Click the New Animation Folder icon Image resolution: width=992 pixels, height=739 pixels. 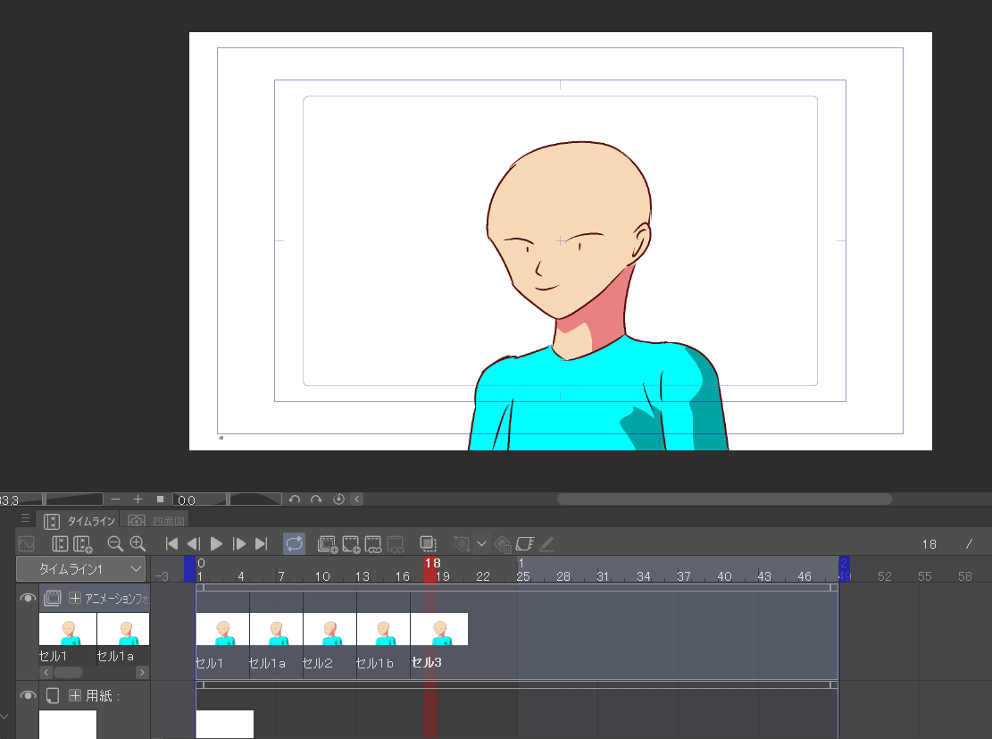[329, 543]
